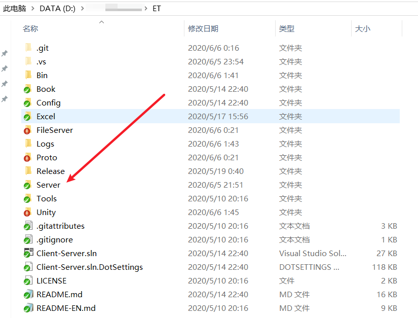Screen dimensions: 418x318
Task: Select the Config folder icon
Action: 28,102
